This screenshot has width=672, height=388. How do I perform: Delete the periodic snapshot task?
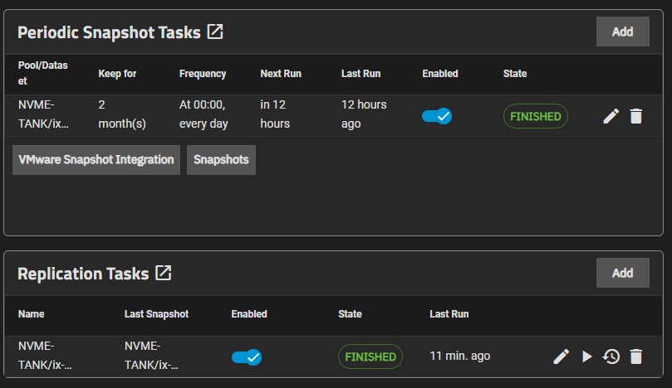(x=636, y=116)
